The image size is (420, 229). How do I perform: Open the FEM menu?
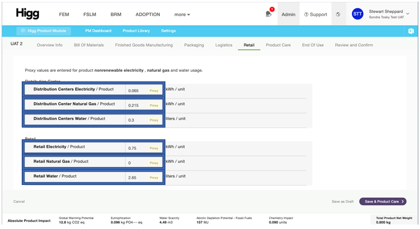click(x=64, y=14)
